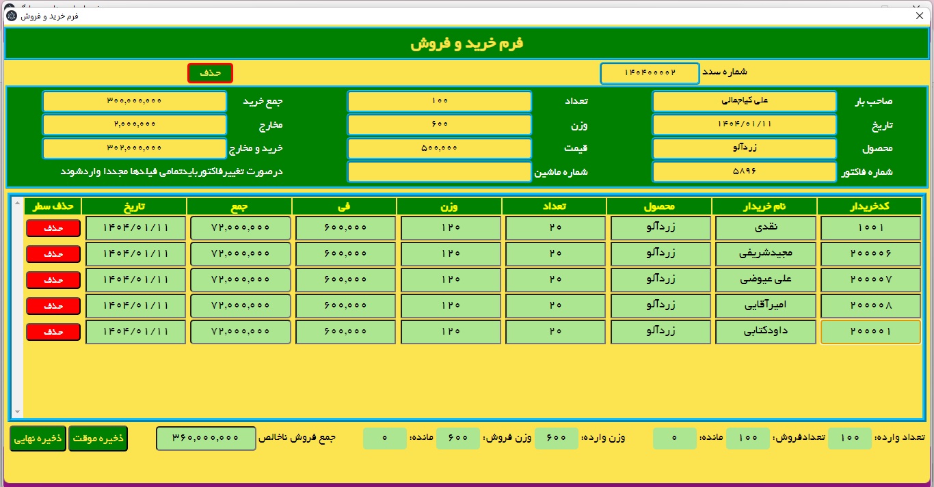Image resolution: width=934 pixels, height=487 pixels.
Task: Select buyer name cell علی عیوضی
Action: pyautogui.click(x=765, y=280)
